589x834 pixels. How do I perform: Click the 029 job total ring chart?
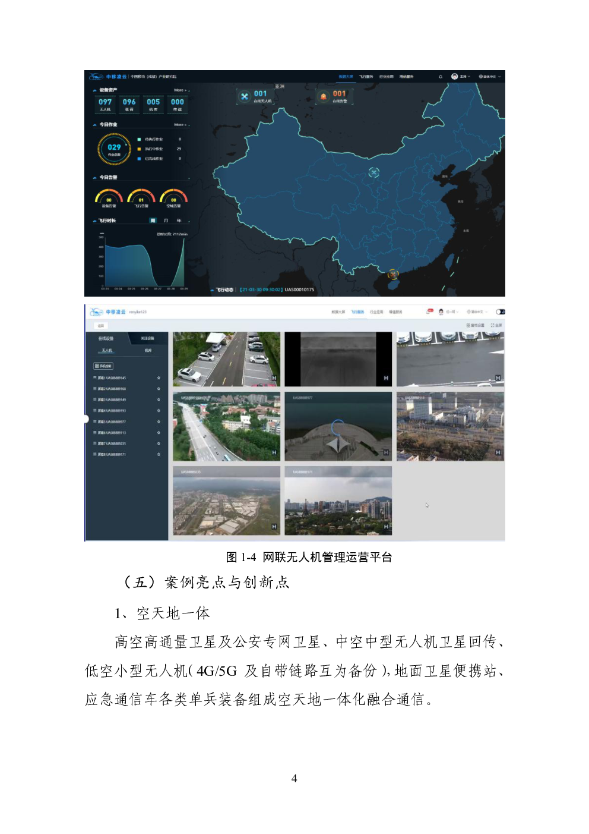tap(114, 149)
